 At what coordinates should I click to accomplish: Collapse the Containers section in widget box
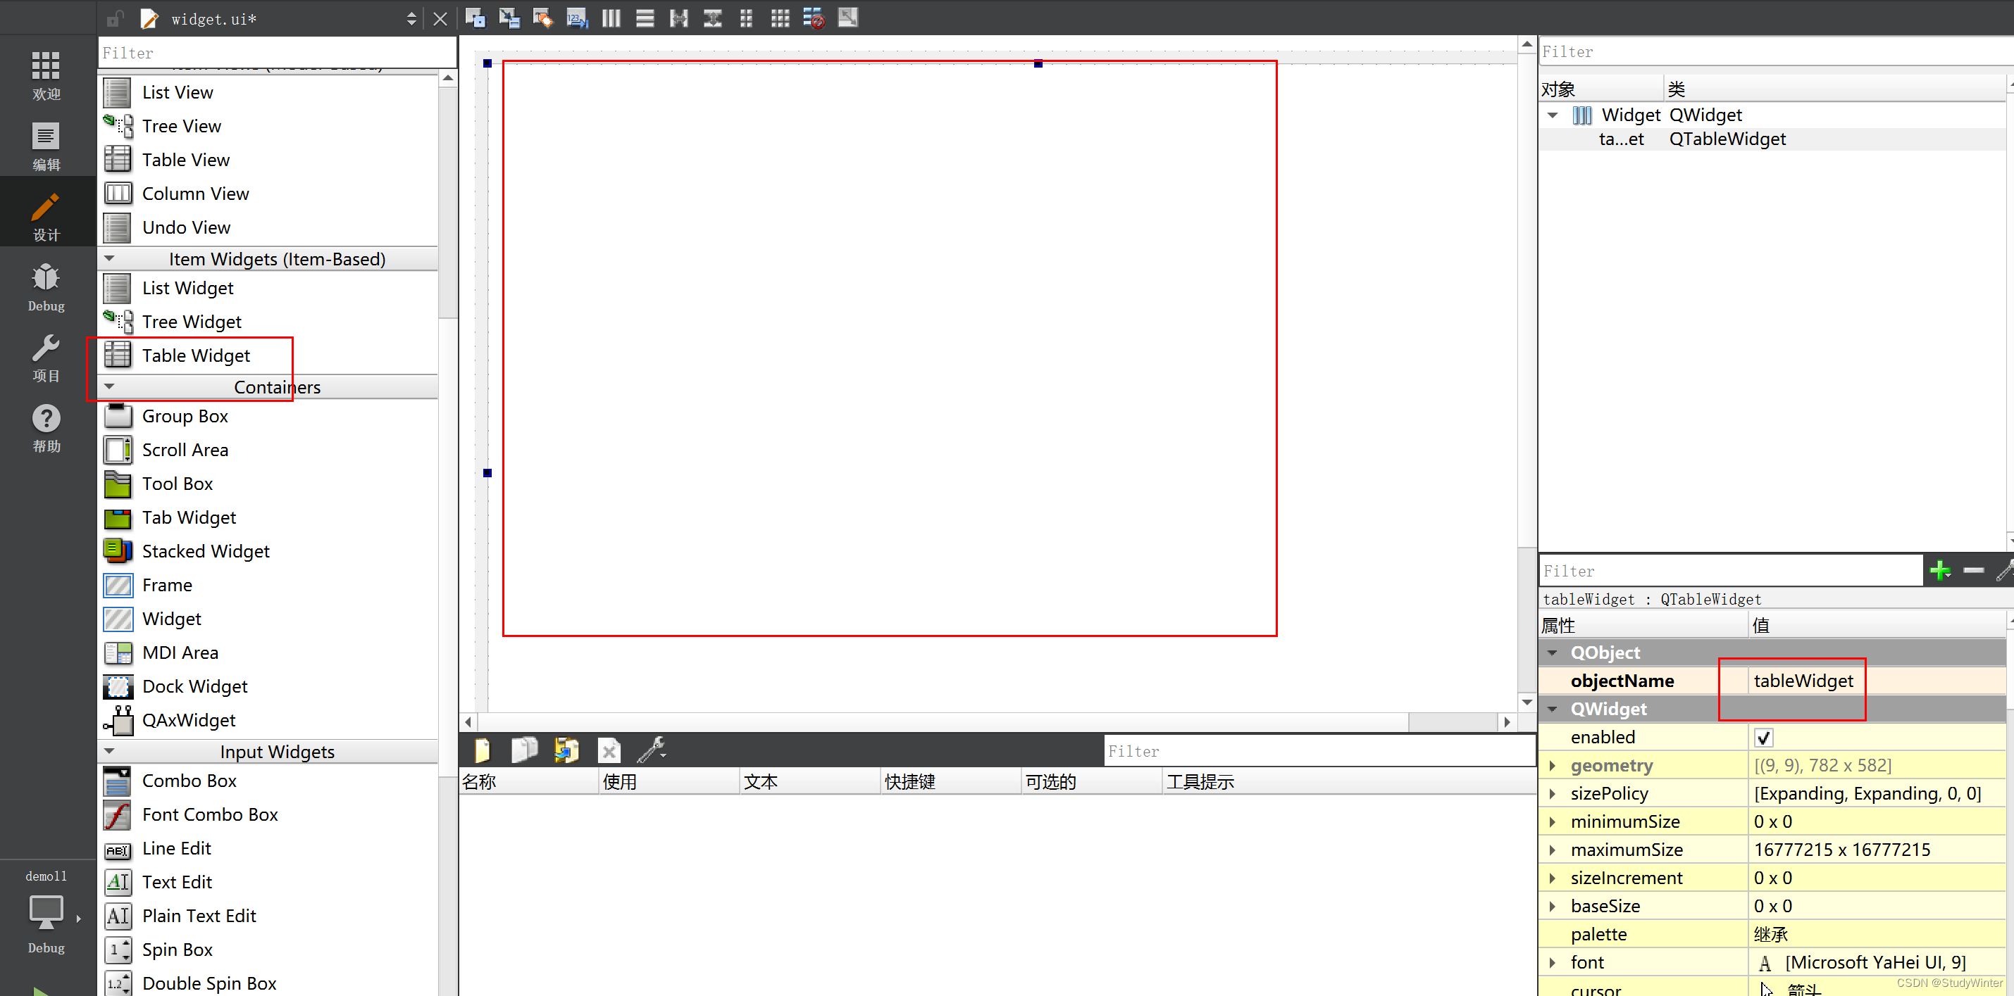(109, 386)
